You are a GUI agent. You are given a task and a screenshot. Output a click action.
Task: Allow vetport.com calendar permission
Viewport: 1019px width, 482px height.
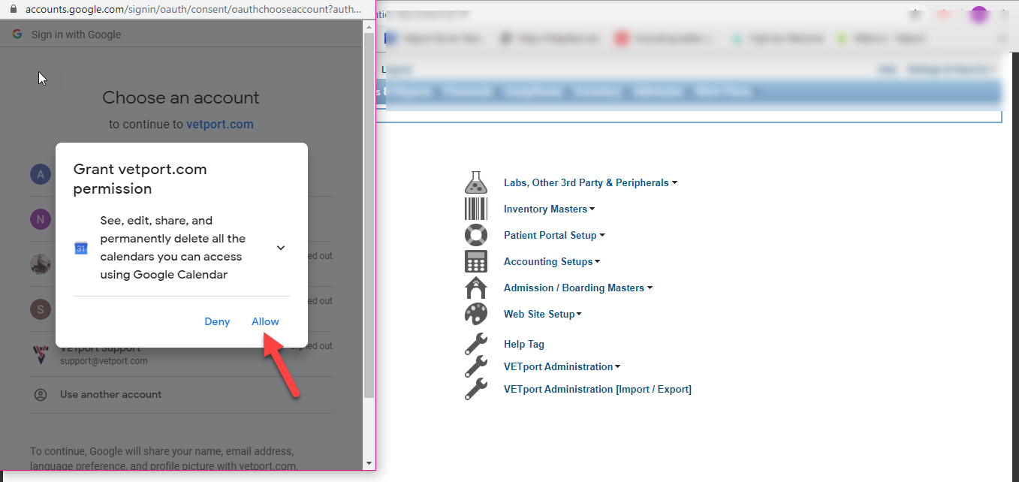265,321
